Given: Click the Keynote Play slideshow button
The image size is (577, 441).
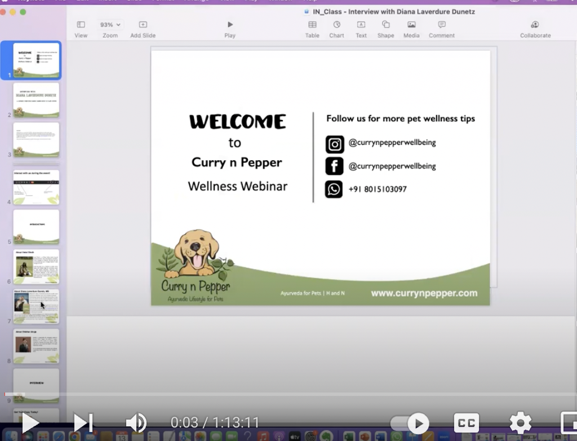Looking at the screenshot, I should coord(230,25).
